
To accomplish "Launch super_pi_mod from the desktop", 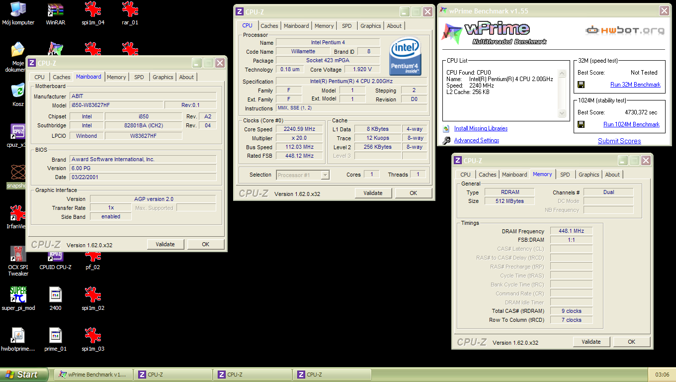I will (18, 299).
